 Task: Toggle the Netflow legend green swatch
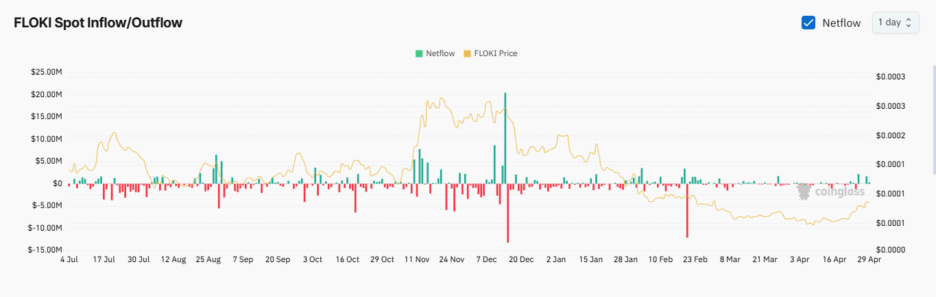coord(419,53)
